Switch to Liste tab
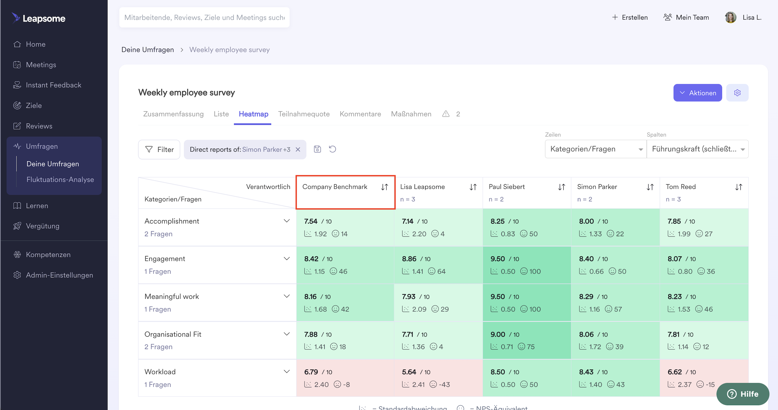This screenshot has height=410, width=778. (221, 114)
